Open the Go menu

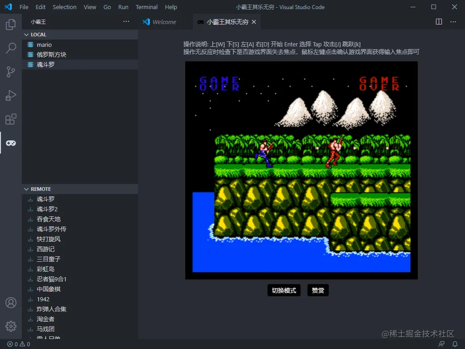[107, 7]
